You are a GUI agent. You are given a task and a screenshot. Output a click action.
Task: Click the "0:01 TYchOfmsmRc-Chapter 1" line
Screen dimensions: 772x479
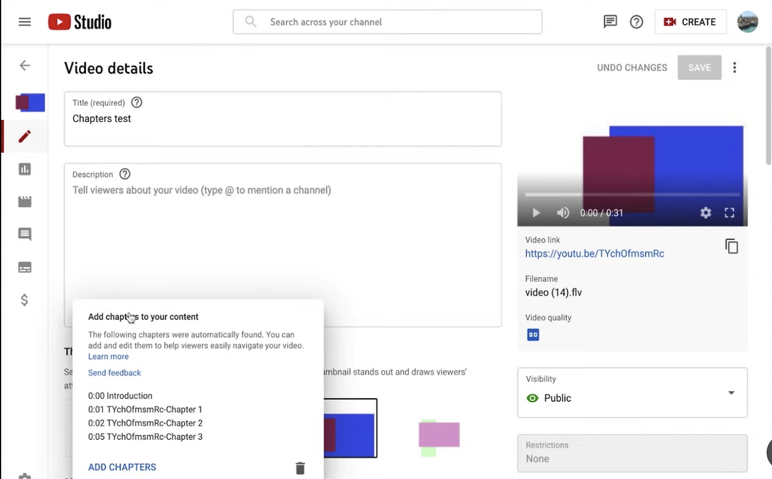coord(145,410)
